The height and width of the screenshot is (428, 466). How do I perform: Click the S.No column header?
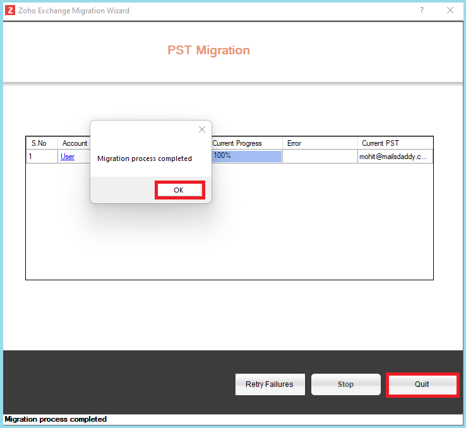(42, 143)
